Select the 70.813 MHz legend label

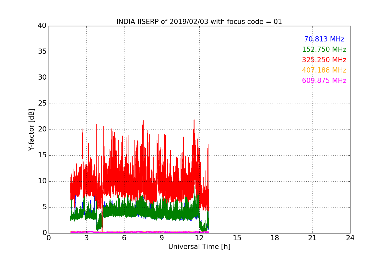pyautogui.click(x=324, y=39)
